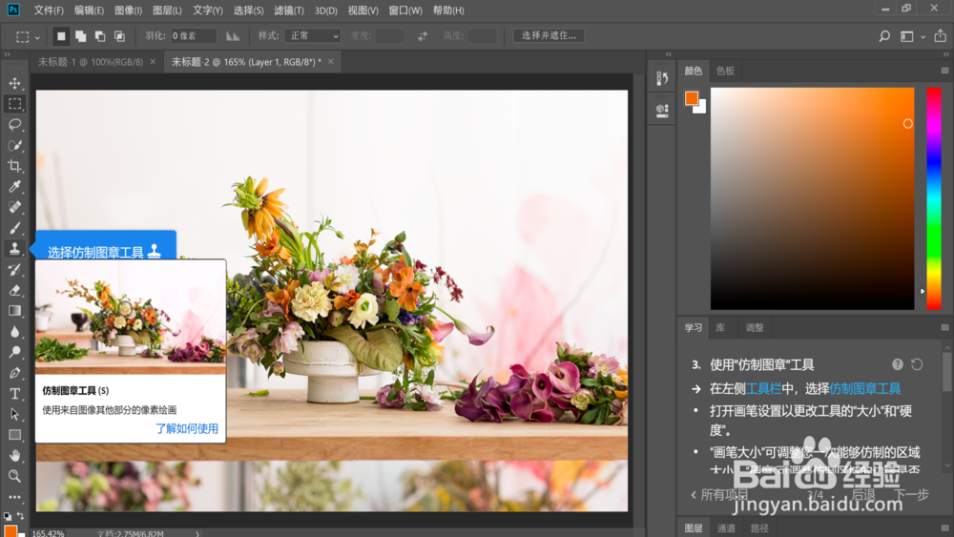
Task: Open the History panel icon
Action: [662, 78]
